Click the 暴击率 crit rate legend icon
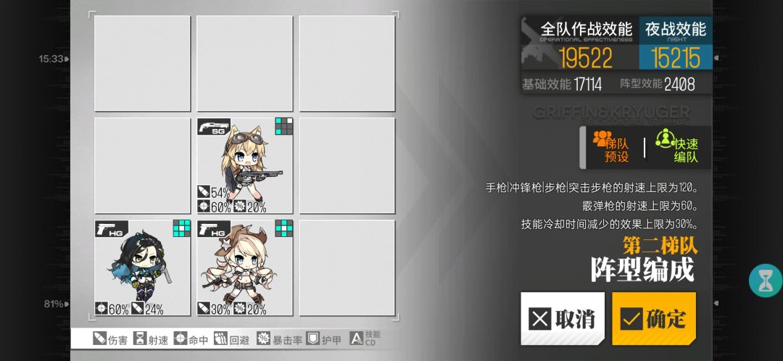The image size is (783, 361). (263, 339)
